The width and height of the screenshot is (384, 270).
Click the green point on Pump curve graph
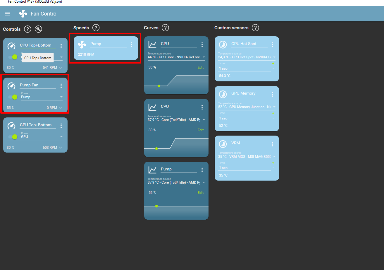click(x=156, y=206)
